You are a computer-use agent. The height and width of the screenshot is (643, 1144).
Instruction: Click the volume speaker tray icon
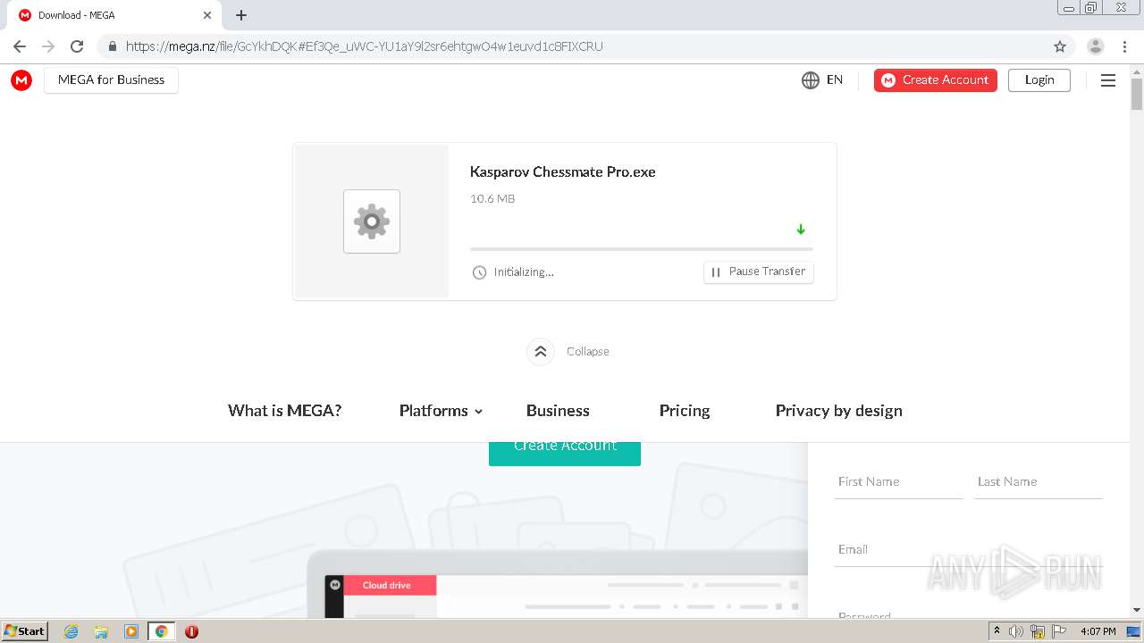[x=1016, y=631]
